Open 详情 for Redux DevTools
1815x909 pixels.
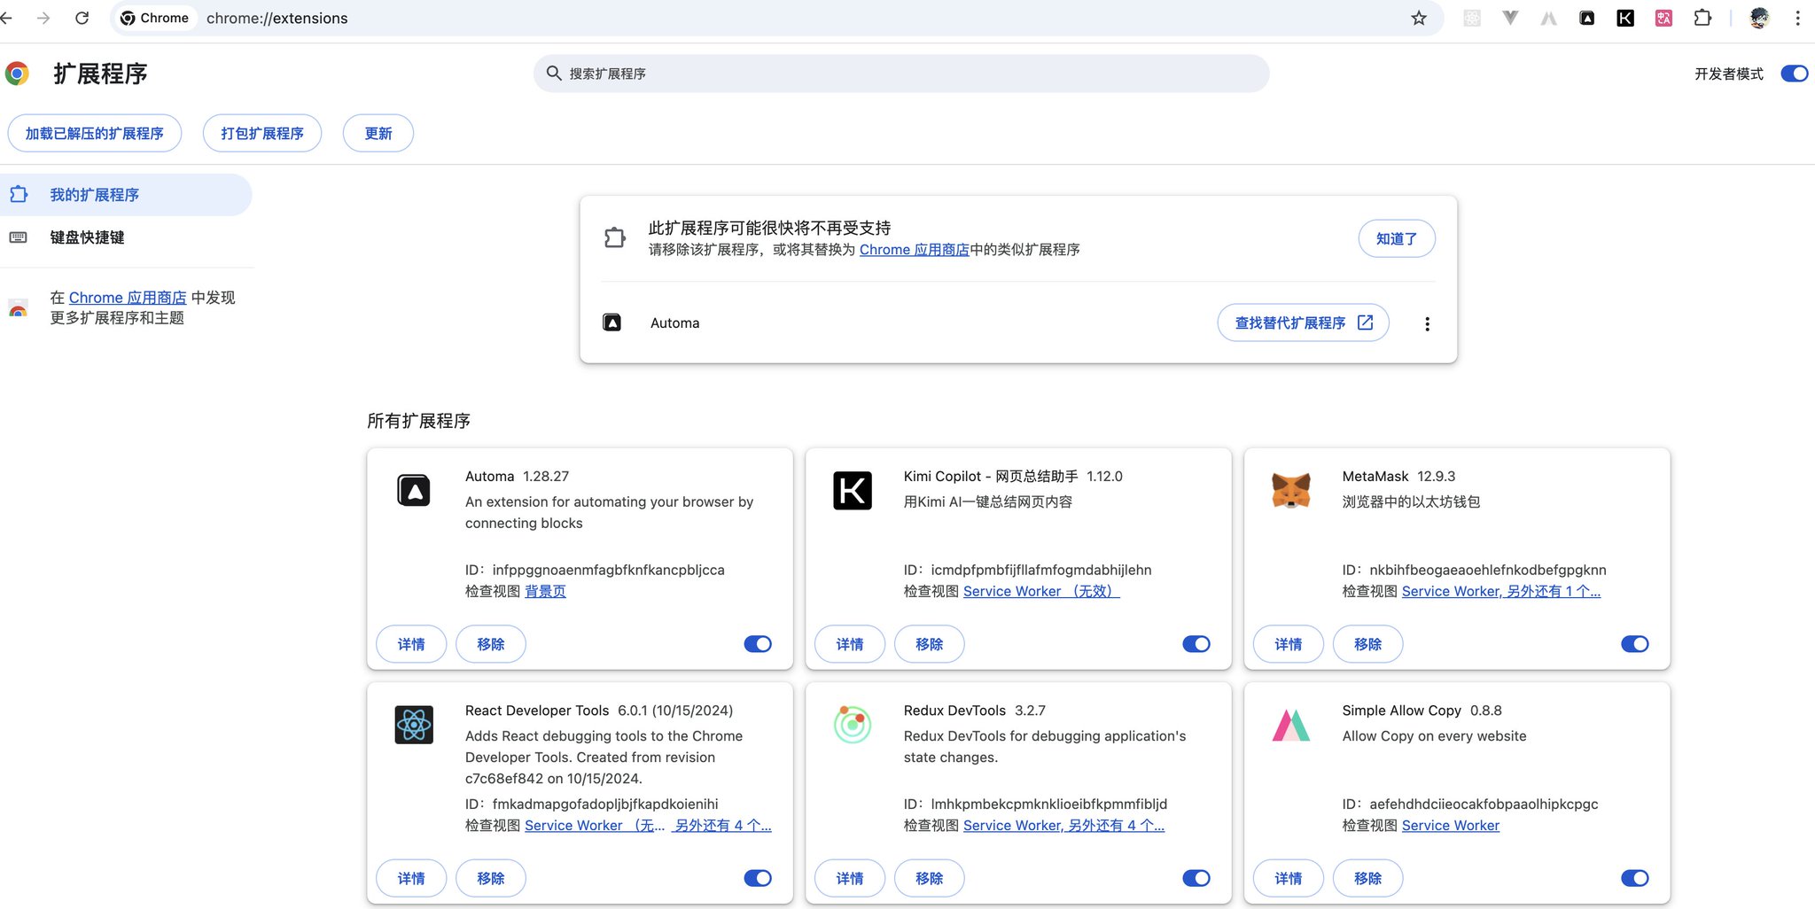click(850, 878)
